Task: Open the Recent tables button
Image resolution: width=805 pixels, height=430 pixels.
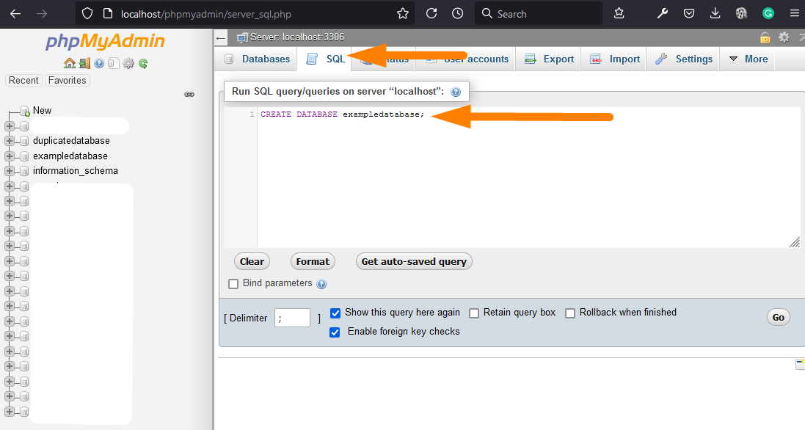Action: click(23, 81)
